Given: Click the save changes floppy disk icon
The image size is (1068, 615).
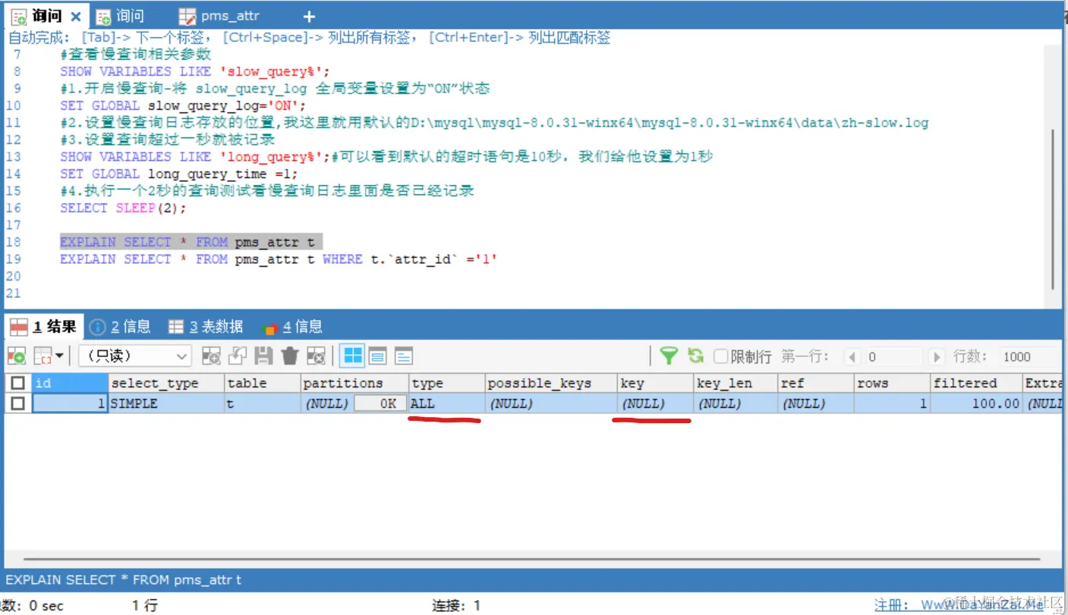Looking at the screenshot, I should (x=263, y=356).
